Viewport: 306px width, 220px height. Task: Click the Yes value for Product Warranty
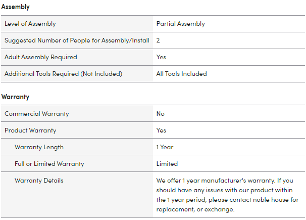tap(161, 130)
